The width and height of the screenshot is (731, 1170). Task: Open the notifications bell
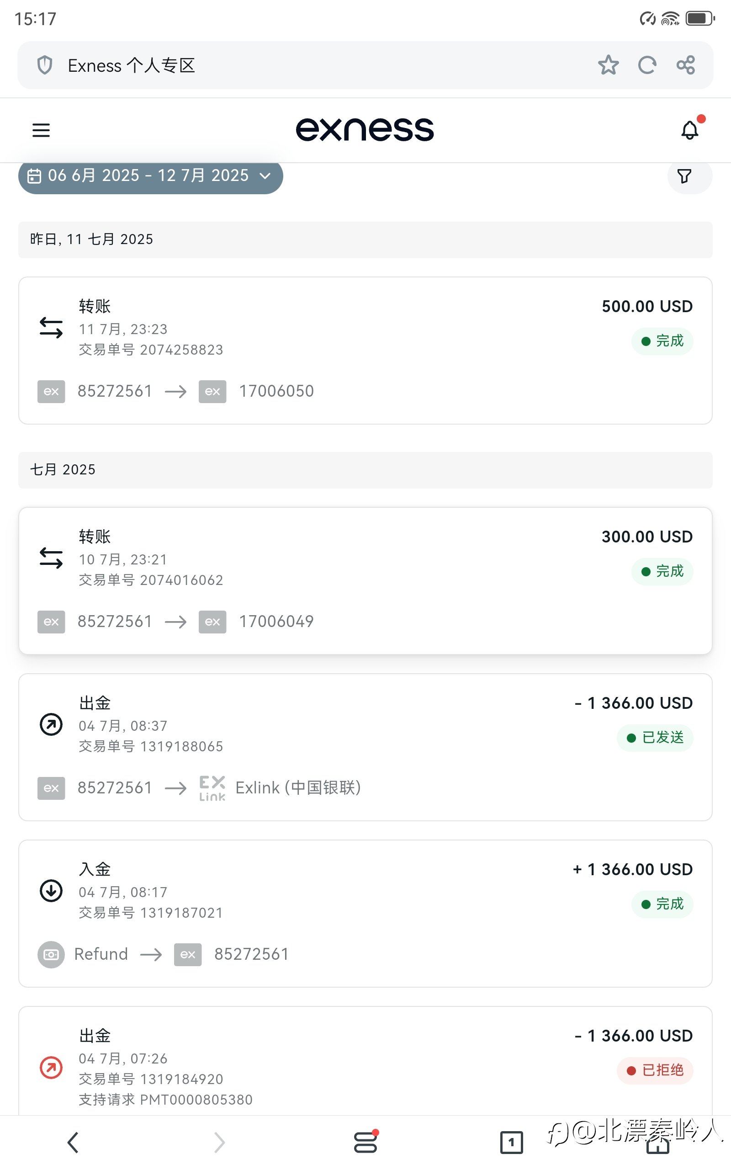point(690,130)
